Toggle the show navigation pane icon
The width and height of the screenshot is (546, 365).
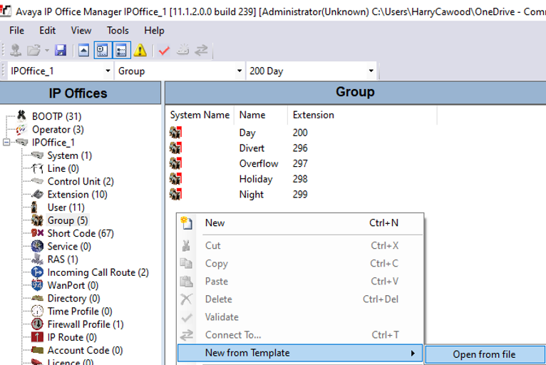click(103, 51)
